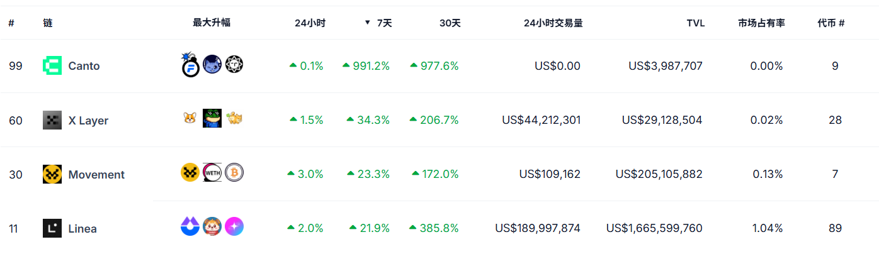This screenshot has height=254, width=879.
Task: Click the Linea chain logo icon
Action: tap(52, 228)
